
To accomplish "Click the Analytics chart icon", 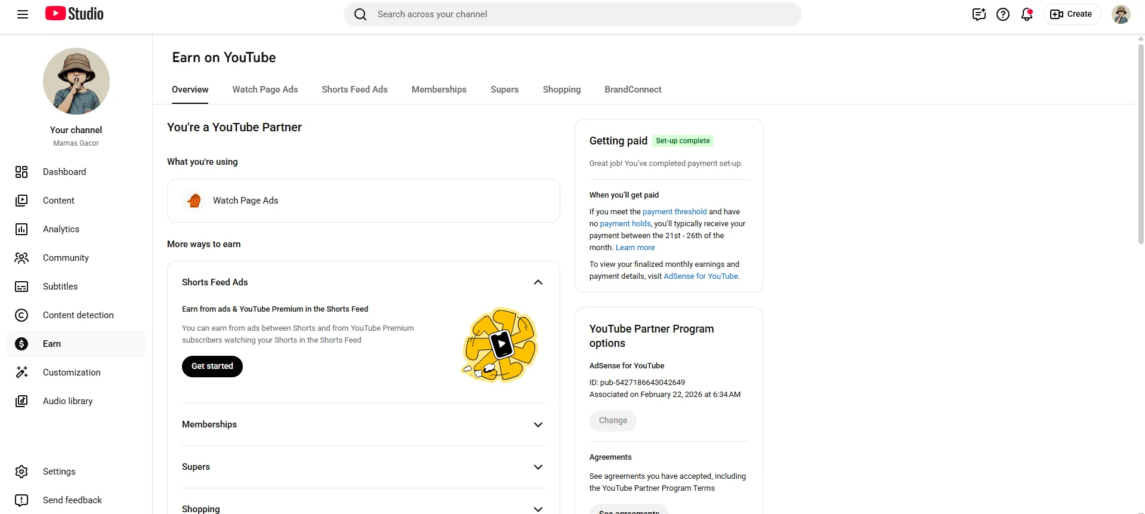I will [x=21, y=229].
